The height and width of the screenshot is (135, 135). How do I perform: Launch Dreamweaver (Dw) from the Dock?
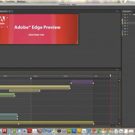(69, 131)
